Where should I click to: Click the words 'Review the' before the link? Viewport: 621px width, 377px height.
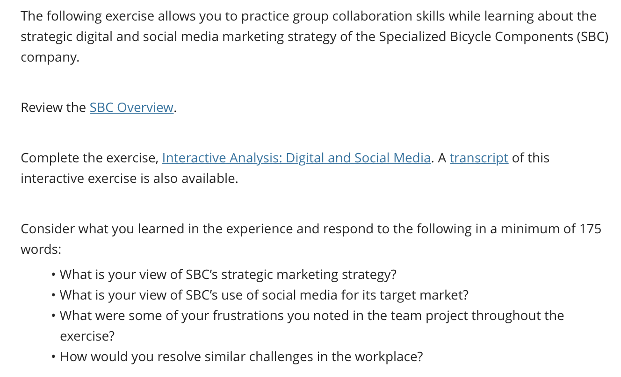pos(53,108)
